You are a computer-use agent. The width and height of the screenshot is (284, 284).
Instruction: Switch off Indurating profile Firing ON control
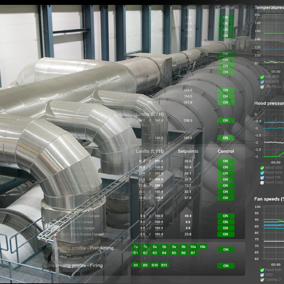(x=226, y=266)
